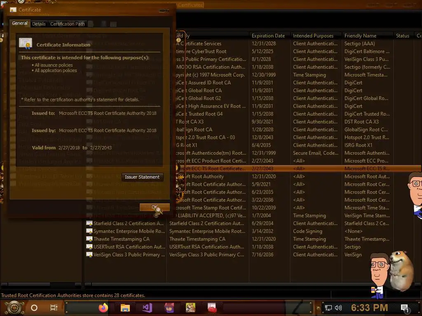Image resolution: width=422 pixels, height=316 pixels.
Task: Select USERTrust RSA Certification Aut... in Issued To
Action: pyautogui.click(x=129, y=247)
